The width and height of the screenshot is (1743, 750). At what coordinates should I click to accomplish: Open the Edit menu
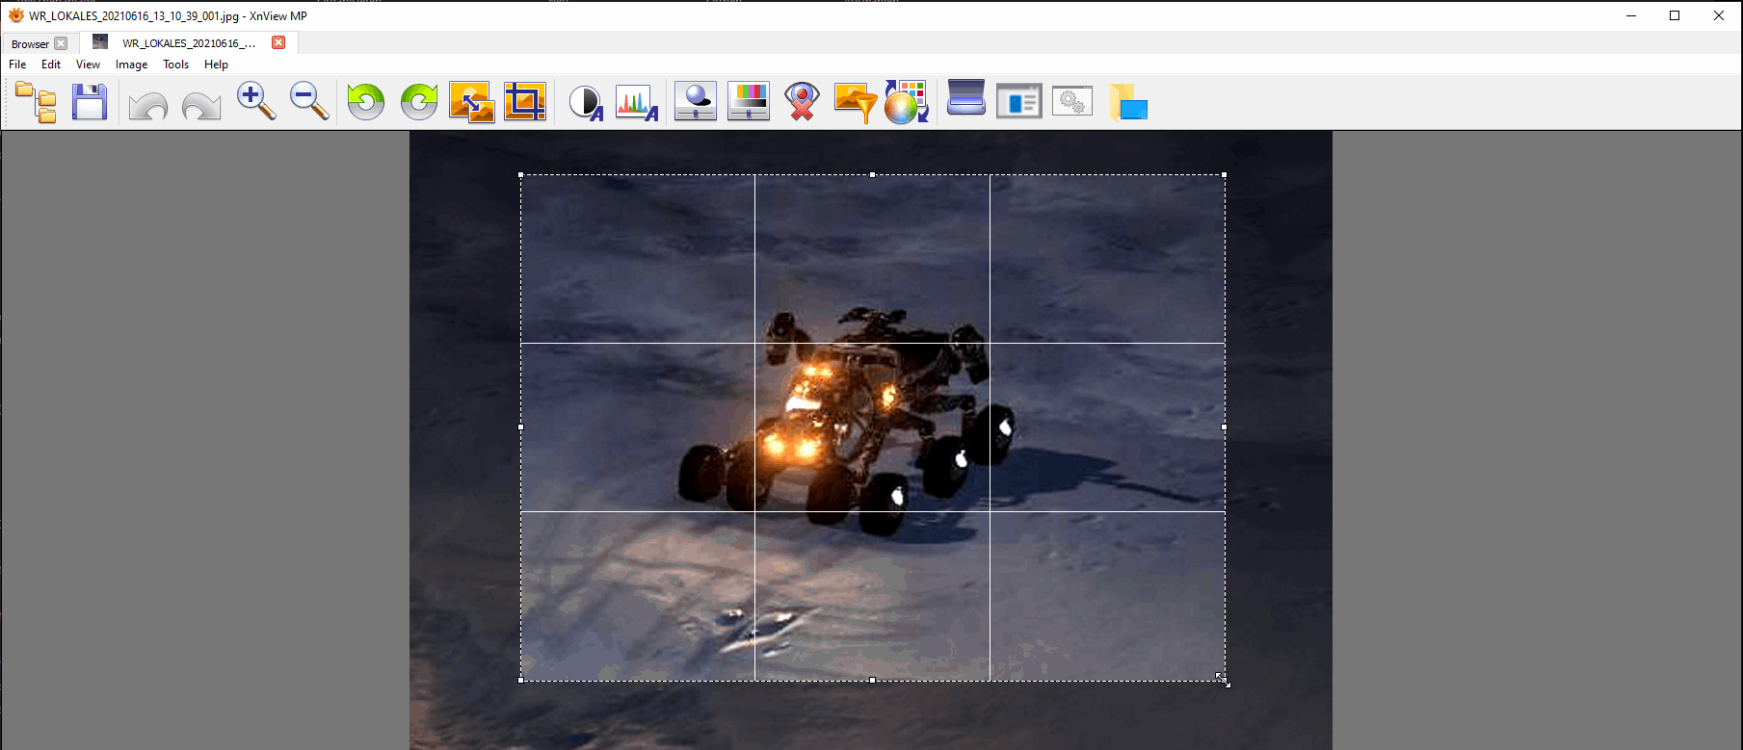51,65
